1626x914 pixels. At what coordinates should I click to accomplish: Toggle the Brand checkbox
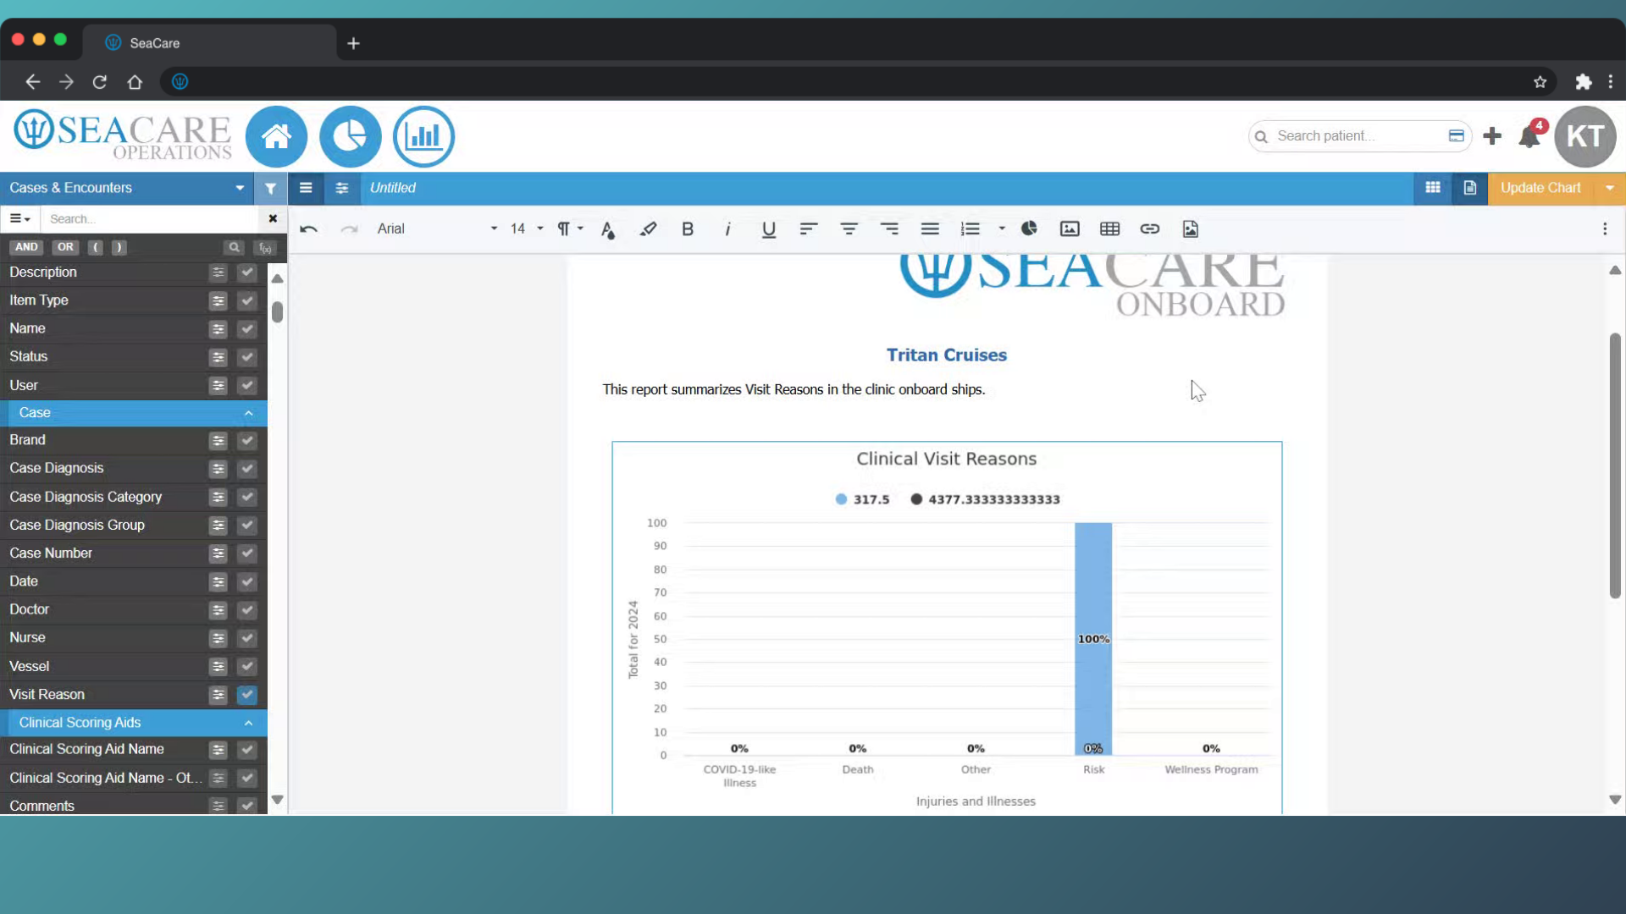pyautogui.click(x=247, y=441)
